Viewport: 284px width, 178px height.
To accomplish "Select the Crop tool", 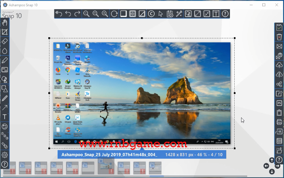I will coord(5,32).
